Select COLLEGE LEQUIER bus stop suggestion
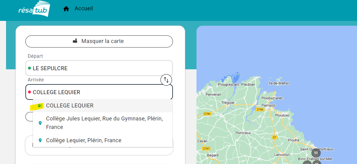The height and width of the screenshot is (164, 357). (70, 106)
